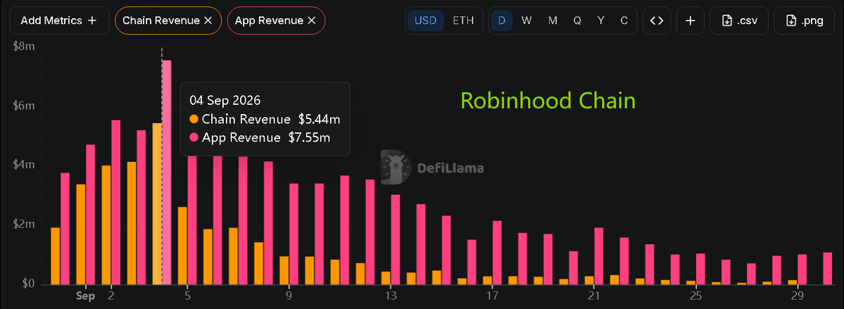The height and width of the screenshot is (309, 844).
Task: Select monthly M interval
Action: [x=553, y=20]
